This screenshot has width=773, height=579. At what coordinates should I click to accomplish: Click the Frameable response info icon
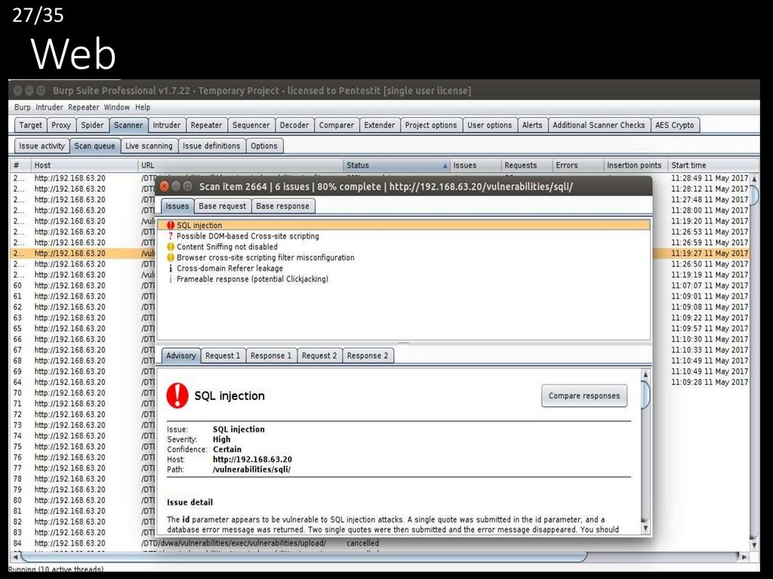coord(171,279)
